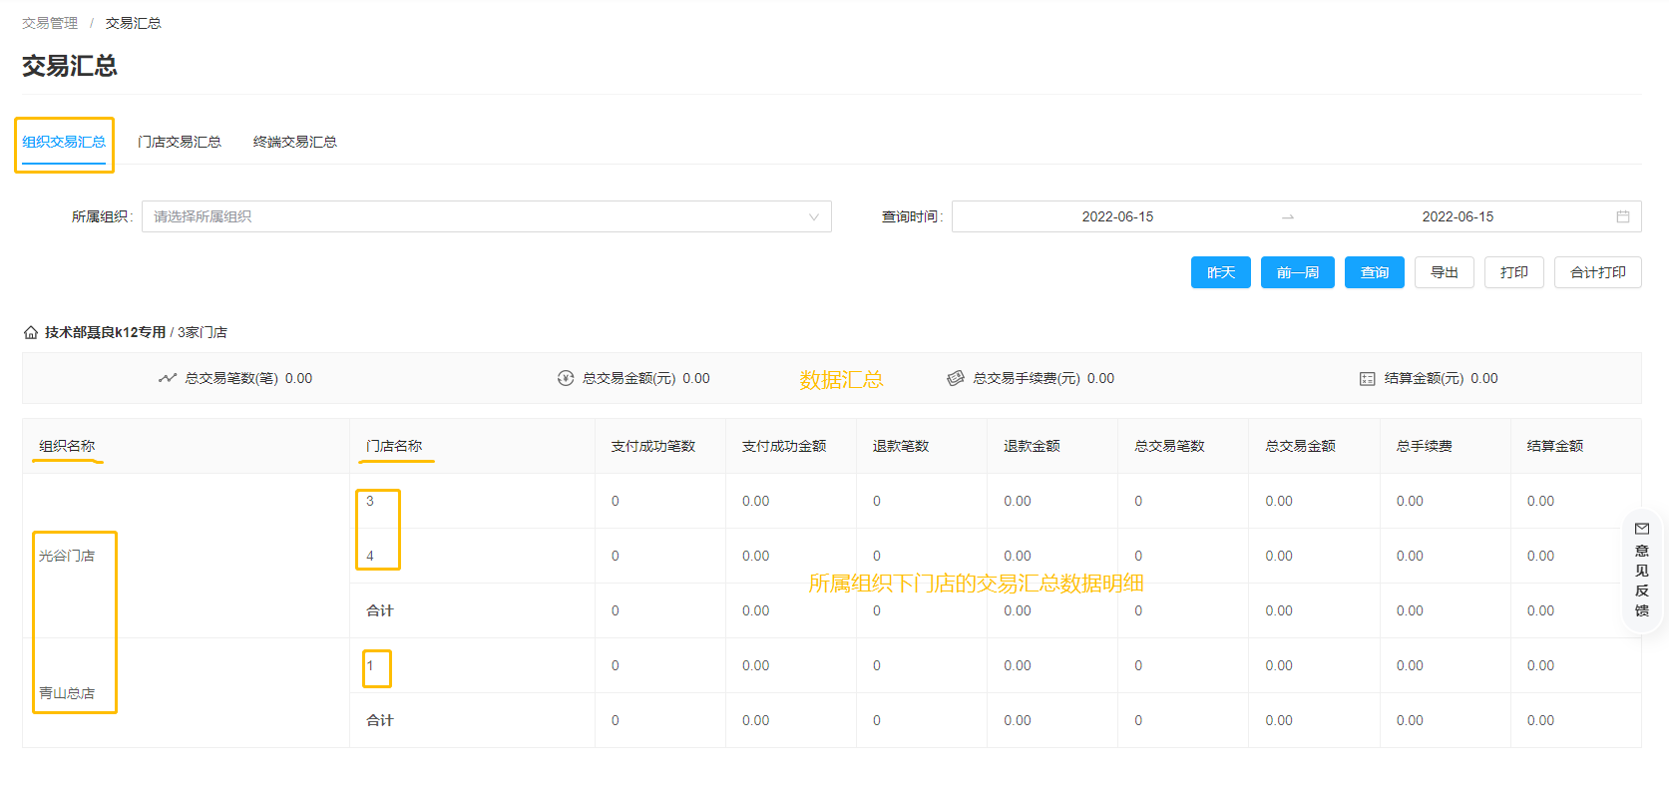
Task: Click the 3家门店 store count text
Action: (x=203, y=332)
